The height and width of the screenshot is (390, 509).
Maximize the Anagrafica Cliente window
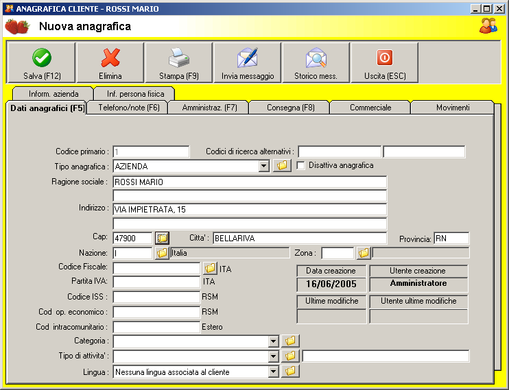click(486, 9)
